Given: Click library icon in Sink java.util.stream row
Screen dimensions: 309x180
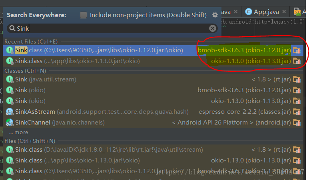Looking at the screenshot, I should tap(297, 79).
